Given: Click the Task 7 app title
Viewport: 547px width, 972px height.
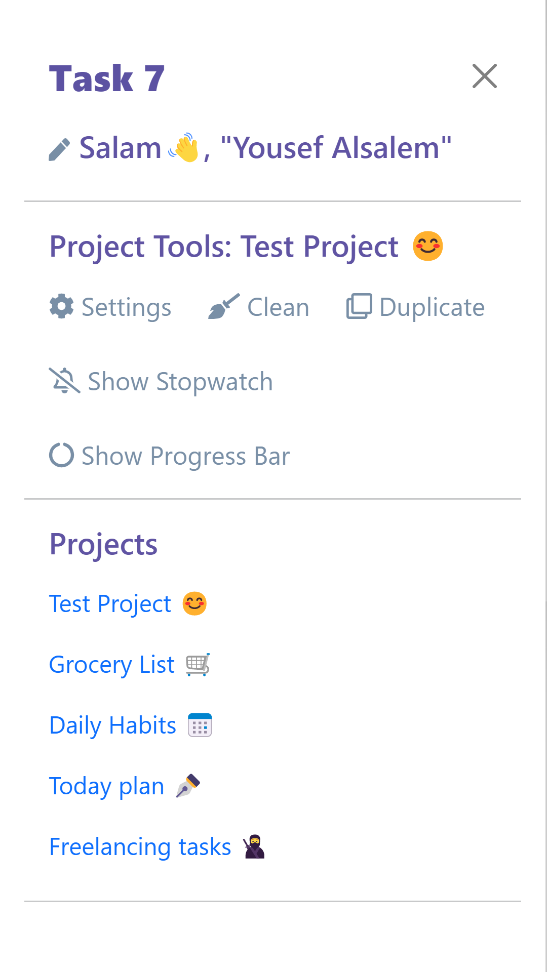Looking at the screenshot, I should coord(107,79).
